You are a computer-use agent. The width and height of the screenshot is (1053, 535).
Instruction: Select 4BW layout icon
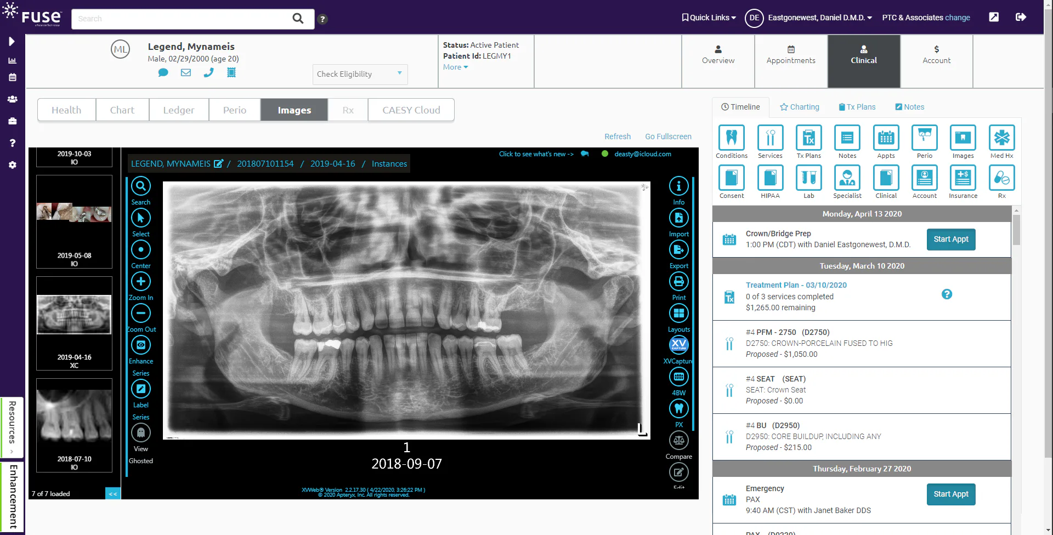tap(679, 377)
